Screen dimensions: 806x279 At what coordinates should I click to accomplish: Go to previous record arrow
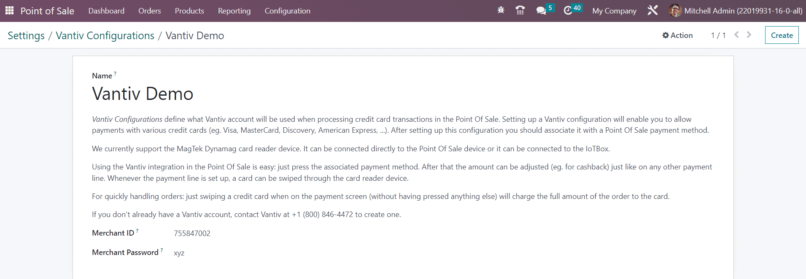coord(736,35)
